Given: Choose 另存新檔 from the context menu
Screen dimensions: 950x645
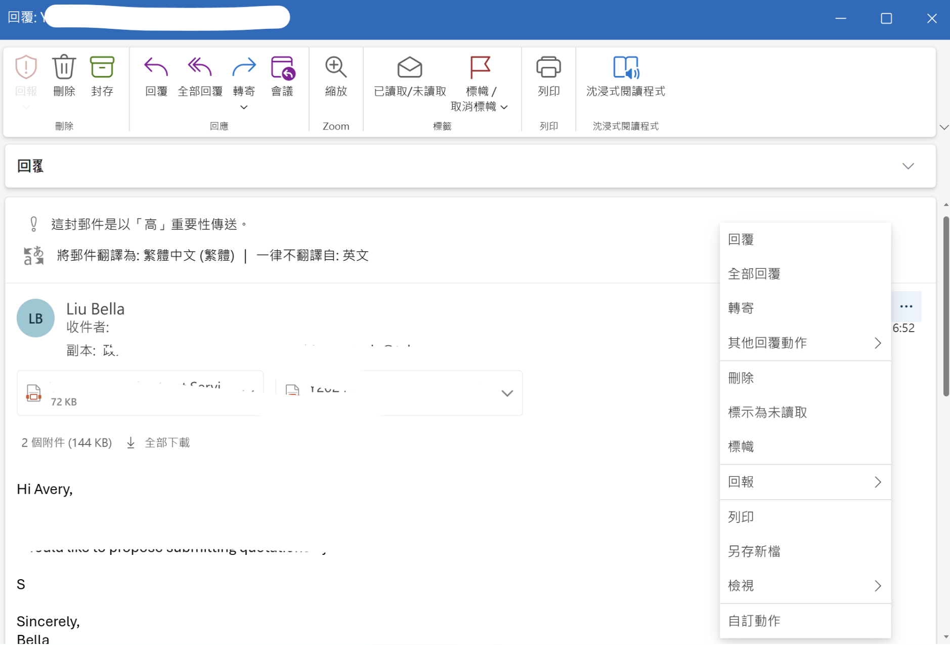Looking at the screenshot, I should (x=805, y=551).
